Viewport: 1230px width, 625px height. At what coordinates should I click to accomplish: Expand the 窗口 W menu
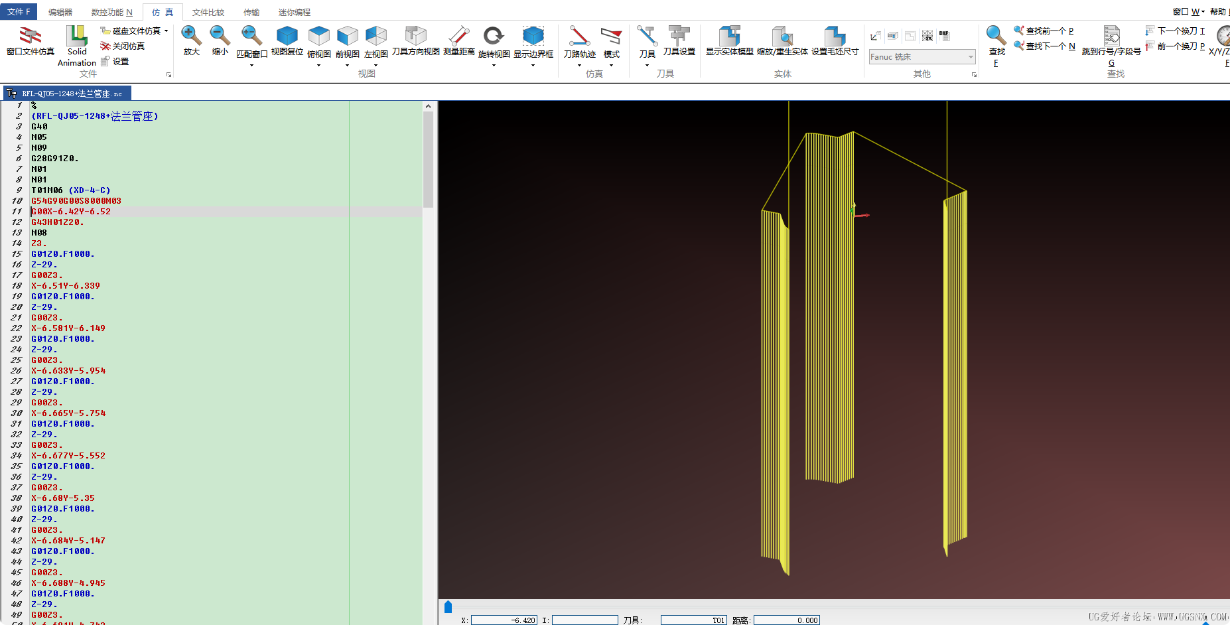click(x=1188, y=11)
